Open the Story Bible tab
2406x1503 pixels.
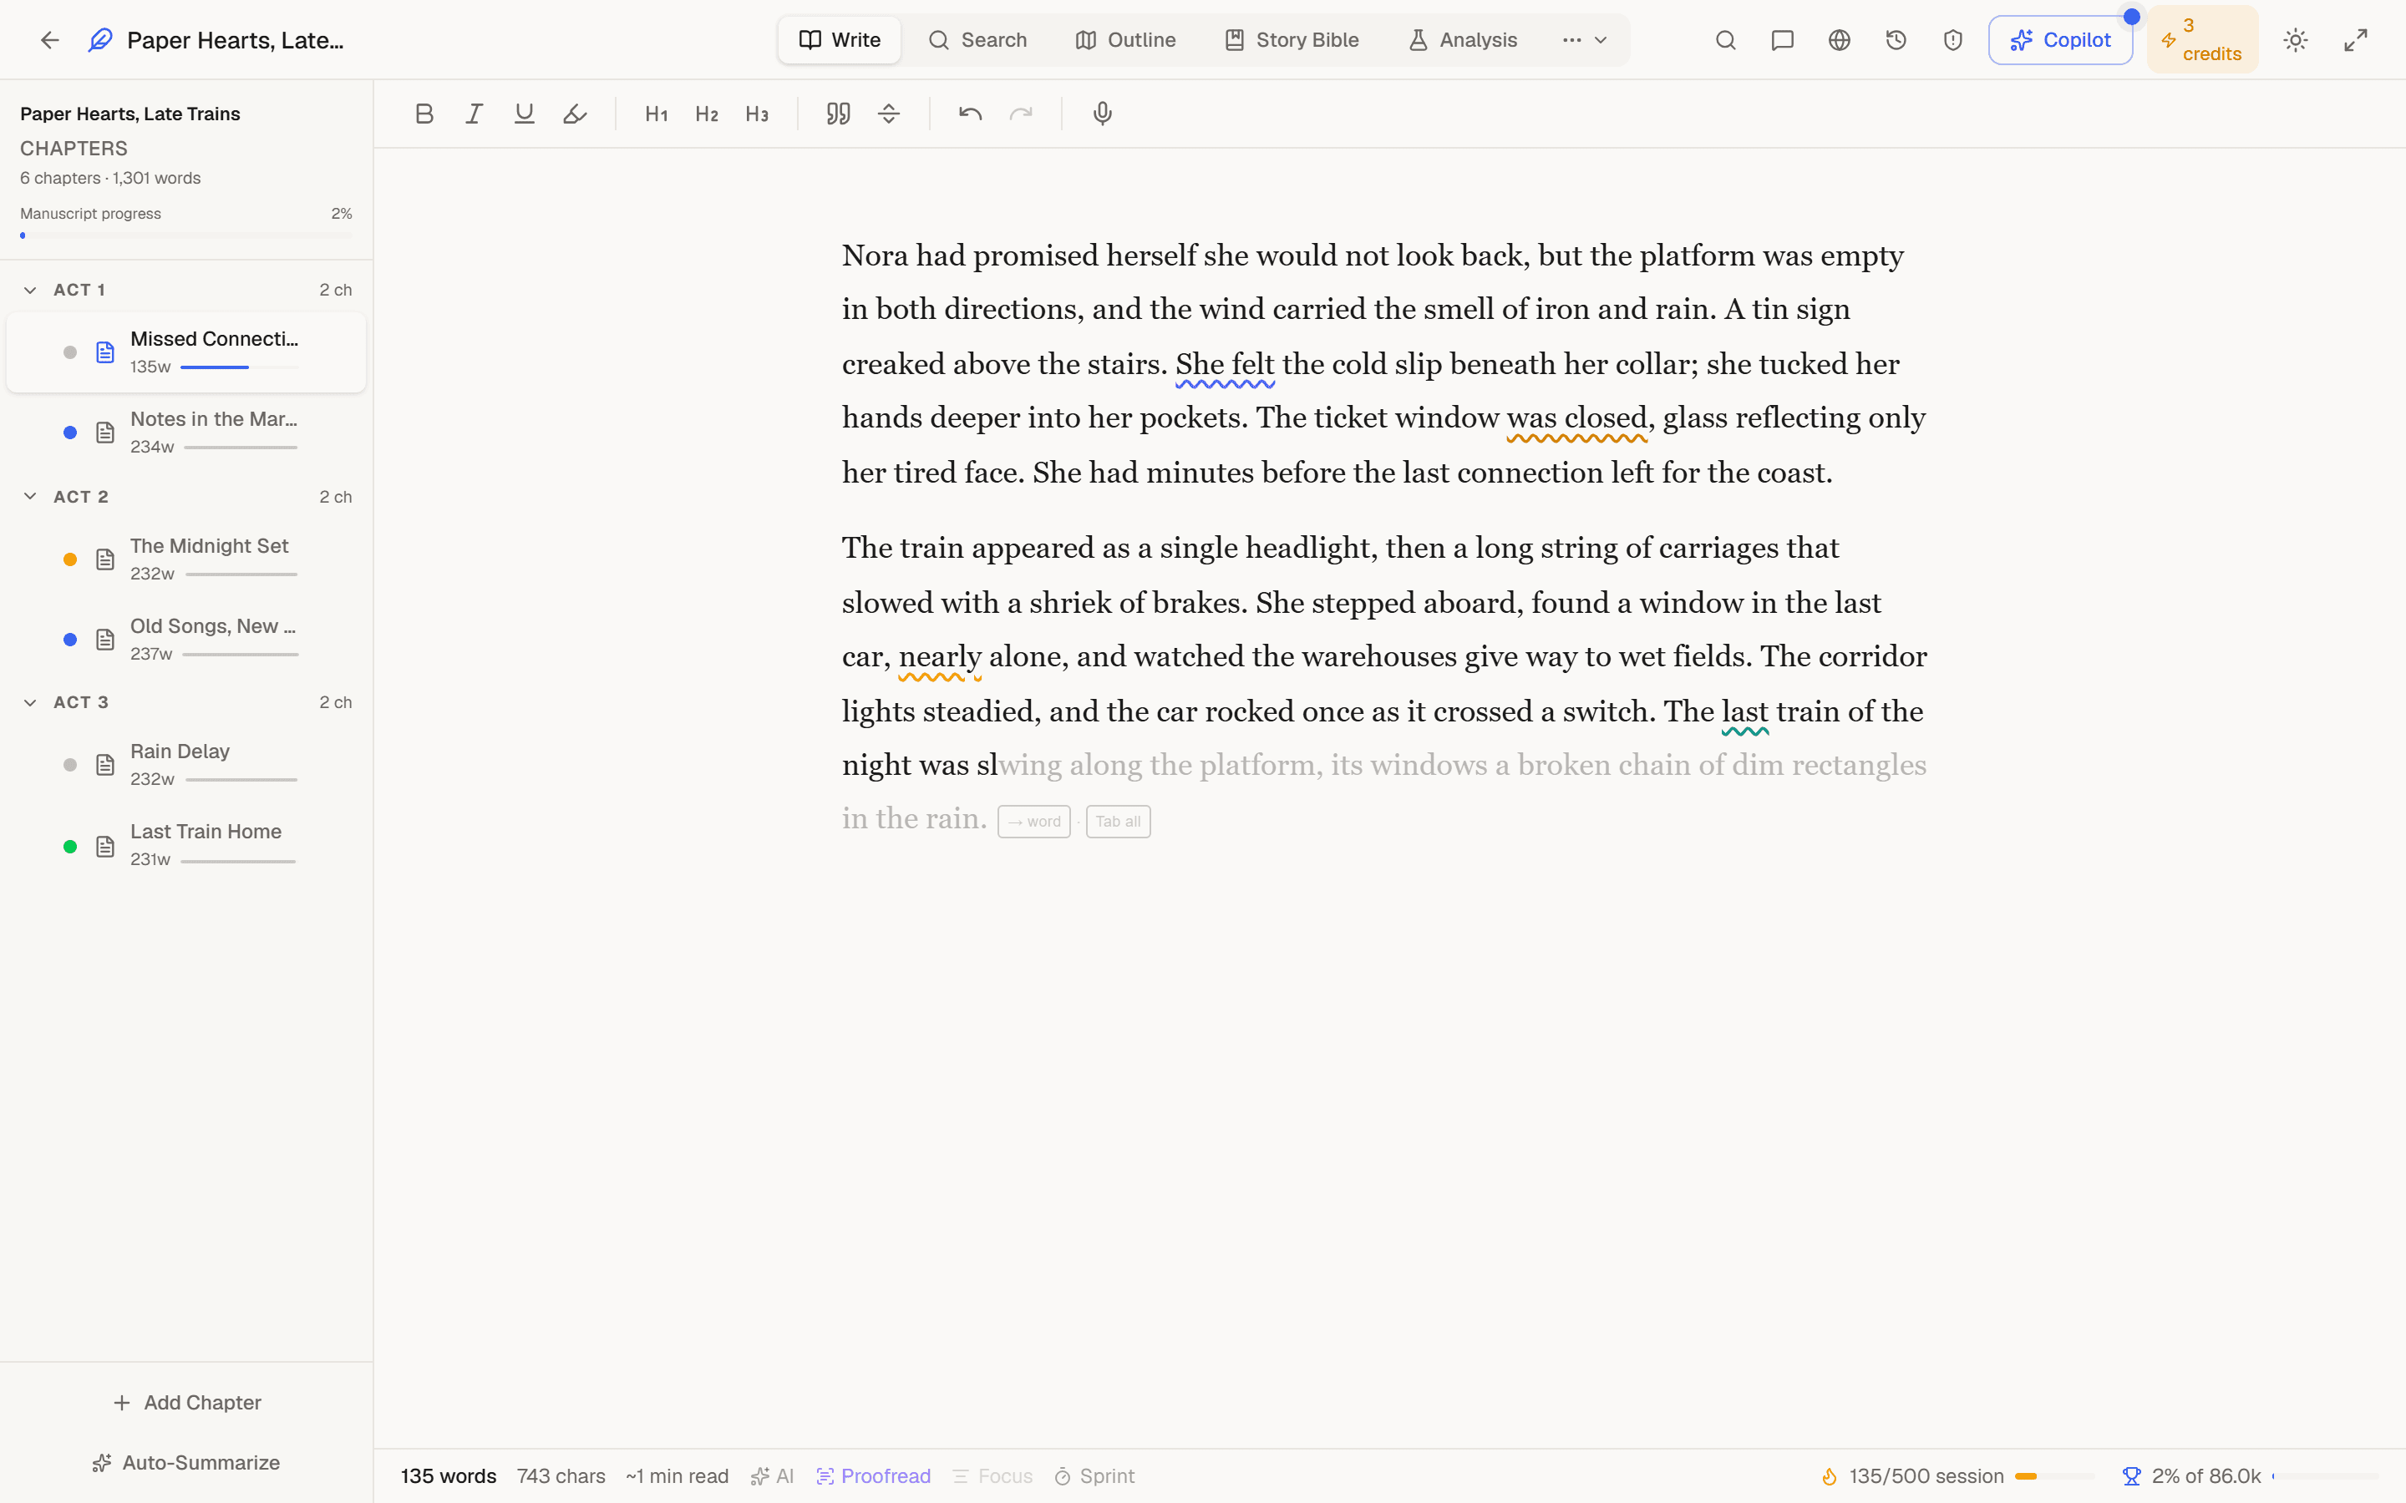[x=1292, y=40]
